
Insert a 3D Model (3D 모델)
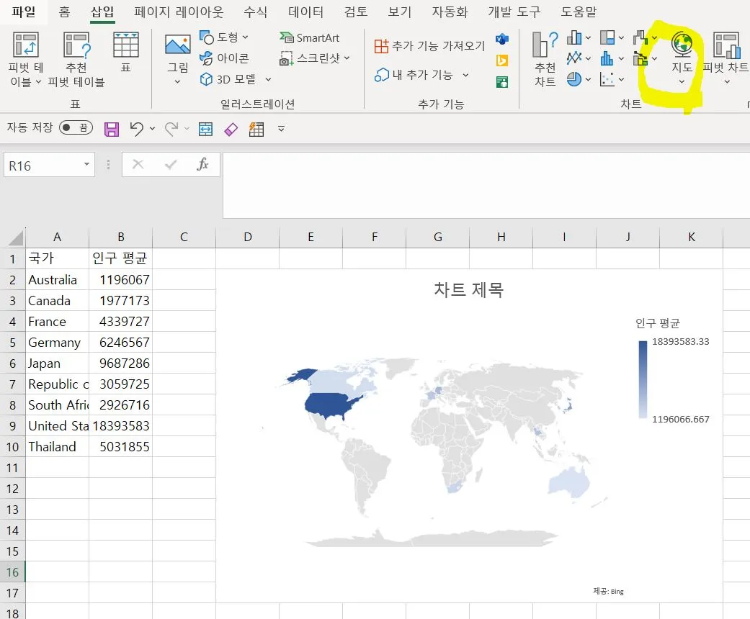pos(228,79)
